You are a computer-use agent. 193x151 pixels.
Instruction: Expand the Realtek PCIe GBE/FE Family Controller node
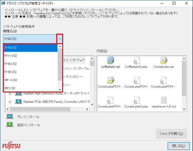point(10,102)
